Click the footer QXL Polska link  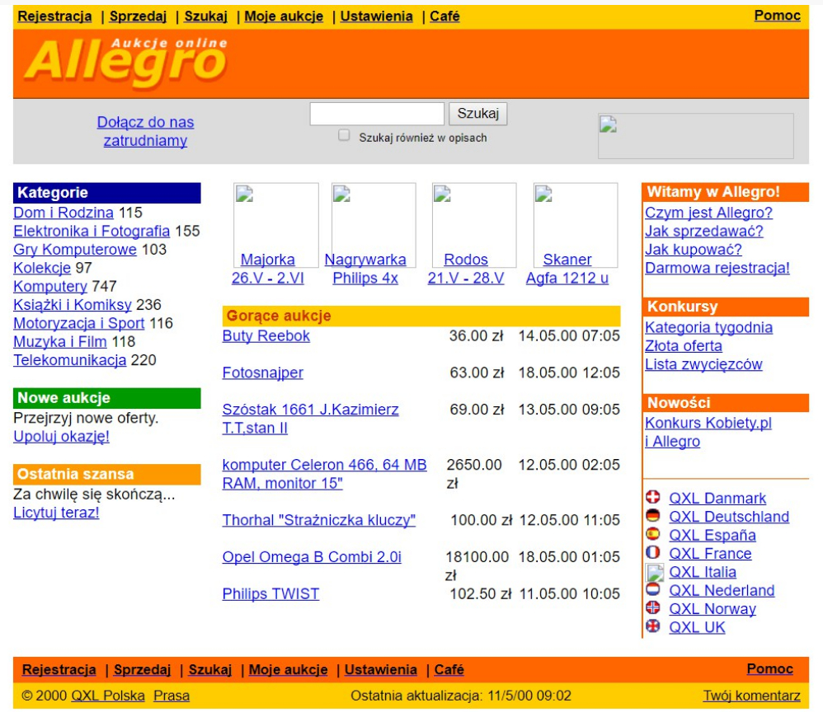click(x=108, y=696)
